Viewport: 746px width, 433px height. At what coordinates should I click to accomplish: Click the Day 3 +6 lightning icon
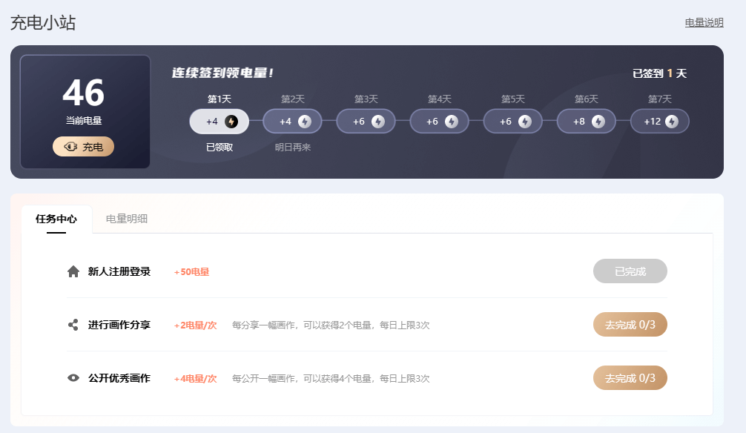tap(379, 121)
